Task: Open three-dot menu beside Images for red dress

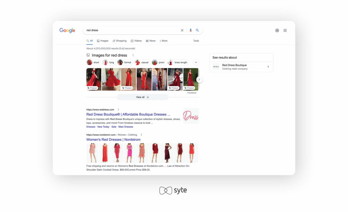Action: point(133,55)
